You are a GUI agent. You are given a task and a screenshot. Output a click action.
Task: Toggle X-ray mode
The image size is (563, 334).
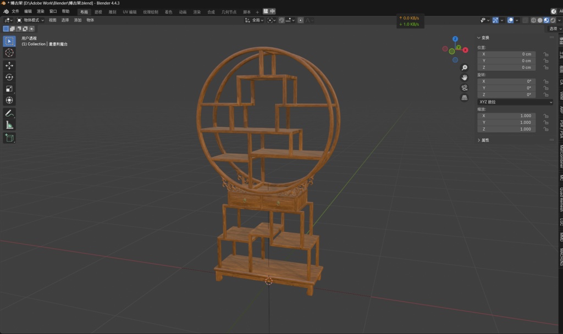click(525, 20)
